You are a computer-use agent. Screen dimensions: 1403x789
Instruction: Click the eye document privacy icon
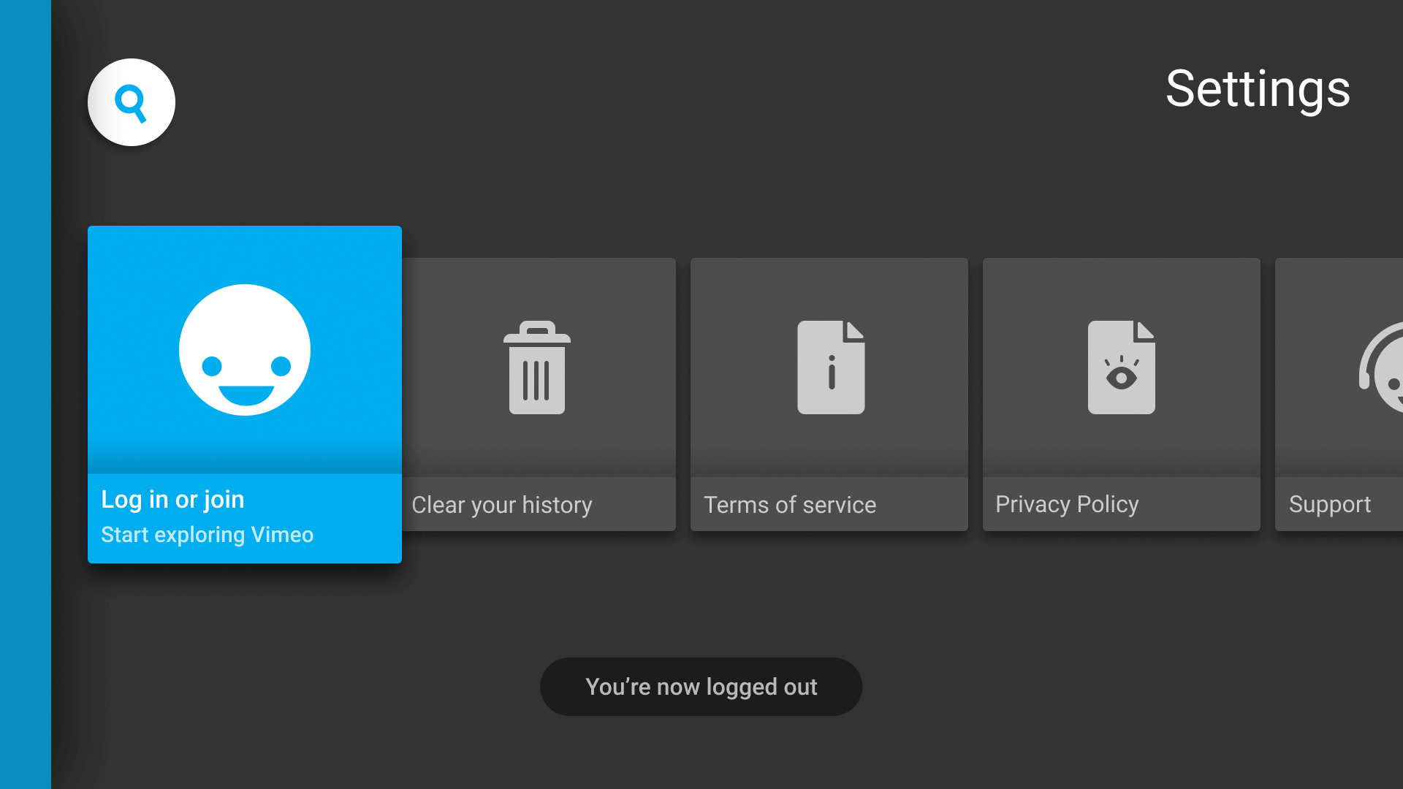tap(1122, 367)
